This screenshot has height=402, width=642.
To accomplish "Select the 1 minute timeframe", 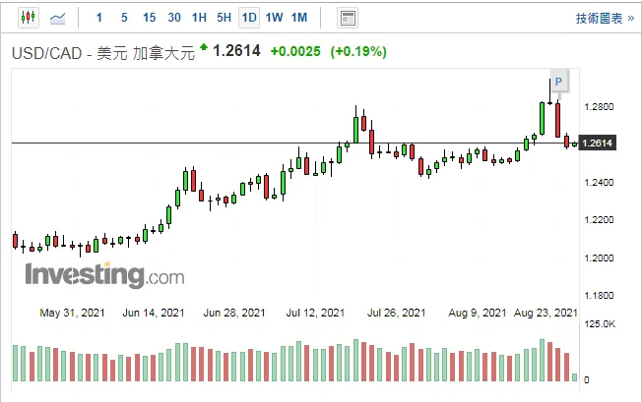I will (x=99, y=18).
